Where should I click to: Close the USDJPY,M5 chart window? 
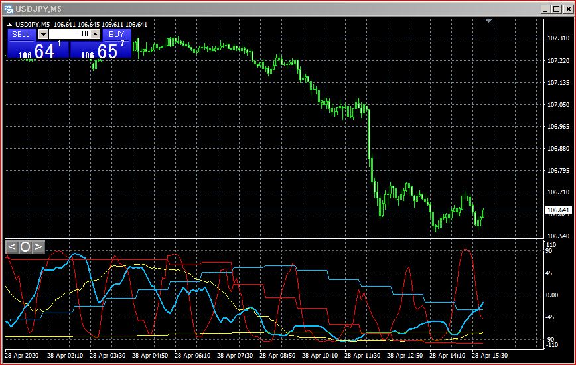click(x=567, y=9)
